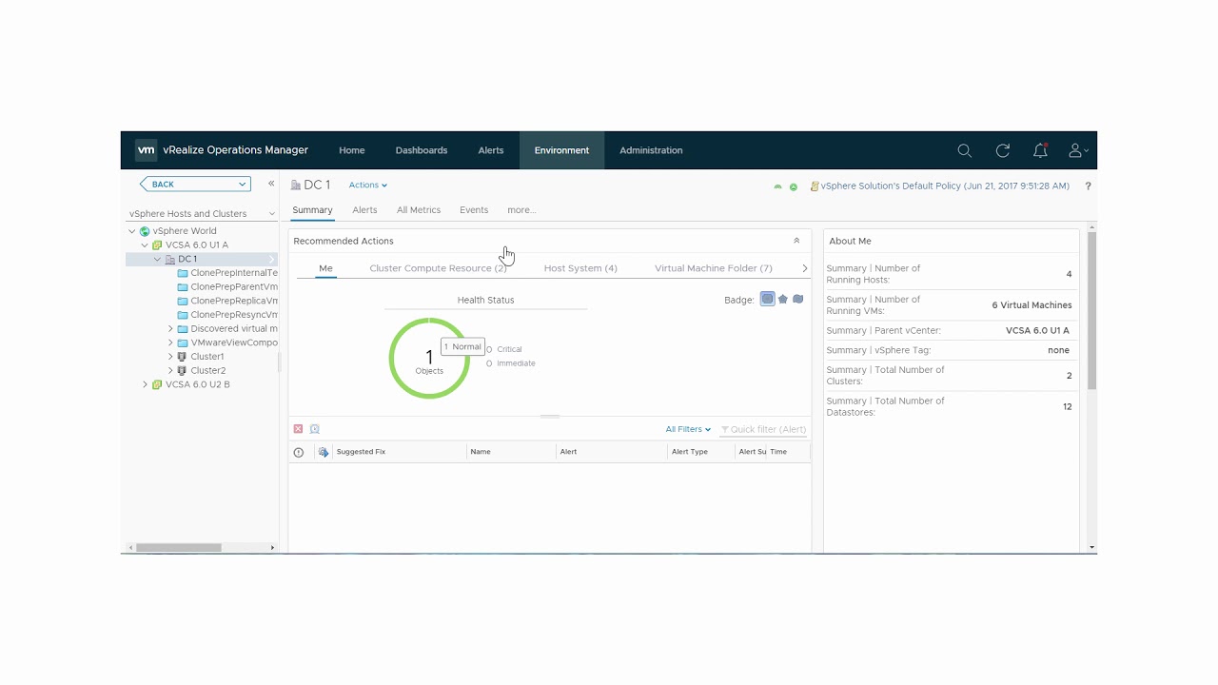Select the Efficiency badge icon
Viewport: 1218px width, 685px height.
coord(797,299)
